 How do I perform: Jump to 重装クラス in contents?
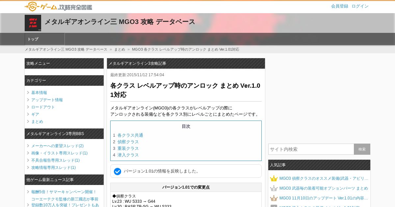[128, 149]
